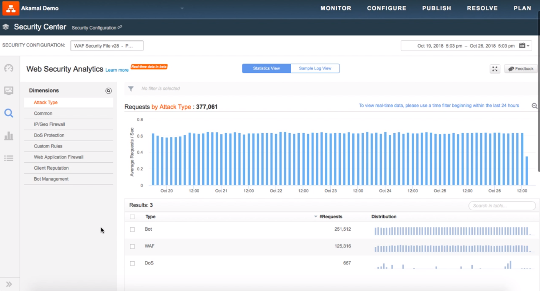Open the Security Configuration file dropdown

[107, 46]
